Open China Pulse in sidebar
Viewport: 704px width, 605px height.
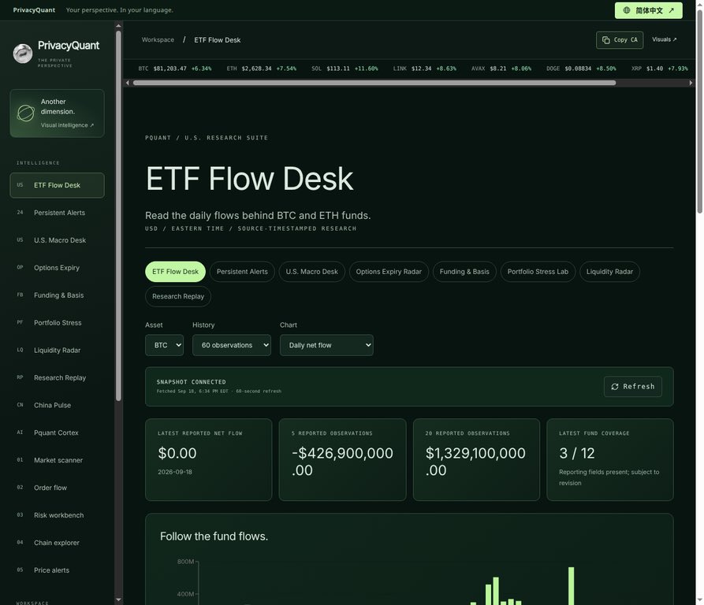(57, 405)
